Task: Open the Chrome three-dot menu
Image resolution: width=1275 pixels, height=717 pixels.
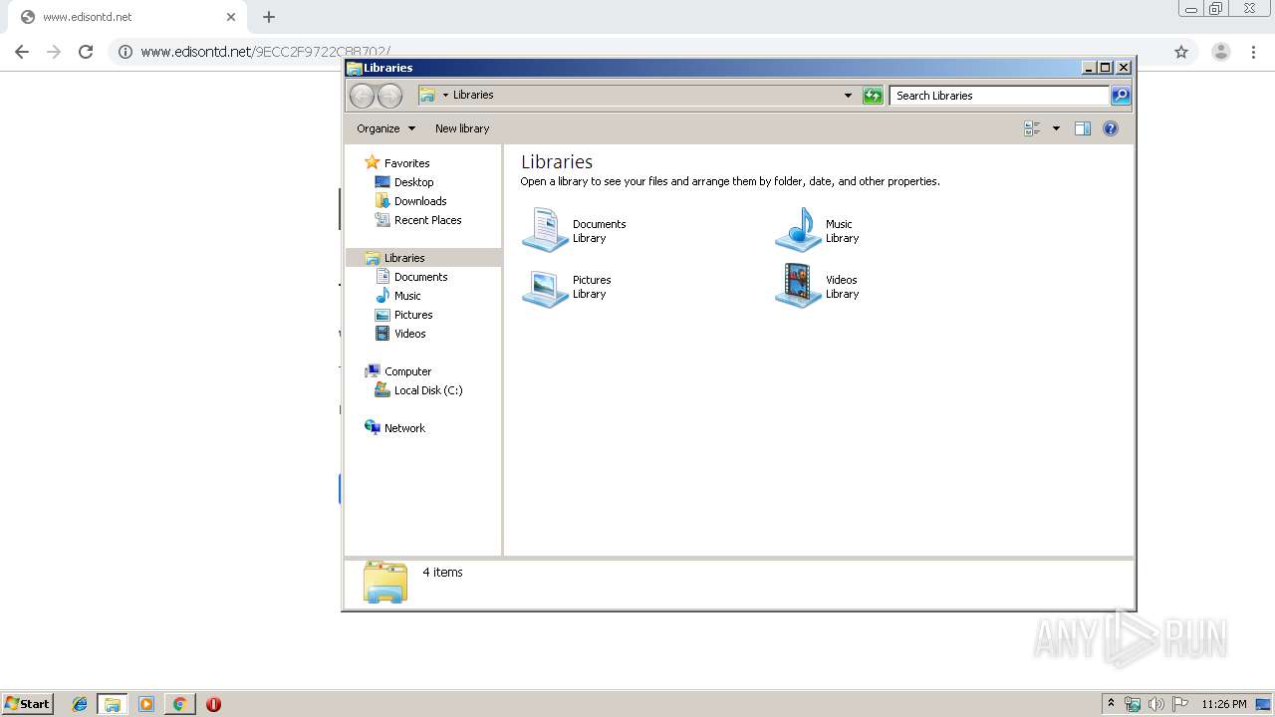Action: tap(1253, 52)
